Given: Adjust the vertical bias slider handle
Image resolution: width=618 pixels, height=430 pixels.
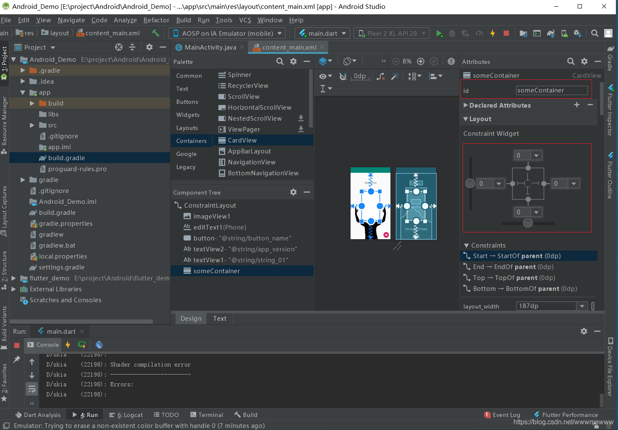Looking at the screenshot, I should tap(470, 184).
